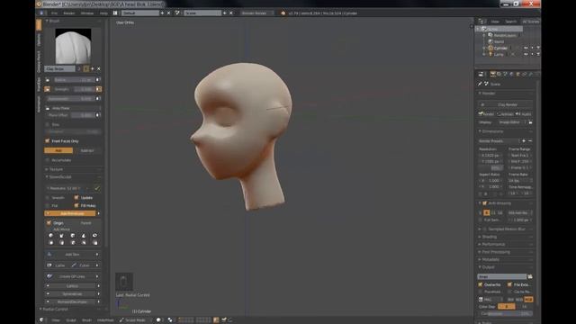576x324 pixels.
Task: Open the Area Plane dropdown
Action: click(x=73, y=108)
